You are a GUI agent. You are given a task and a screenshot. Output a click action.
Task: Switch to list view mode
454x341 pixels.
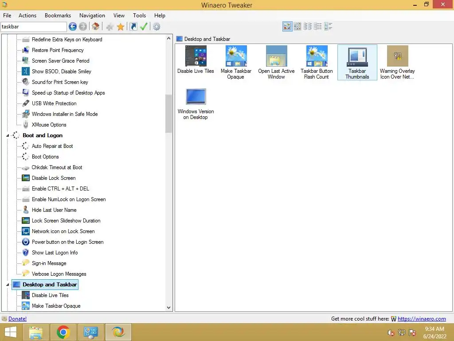click(x=308, y=26)
